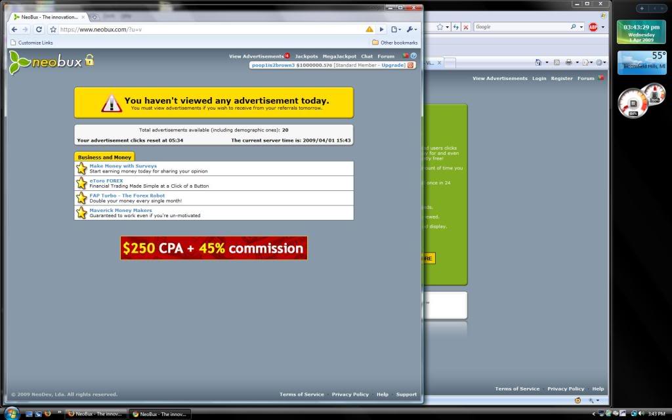672x420 pixels.
Task: Click the padlock icon beside NeoBux logo
Action: coord(89,60)
